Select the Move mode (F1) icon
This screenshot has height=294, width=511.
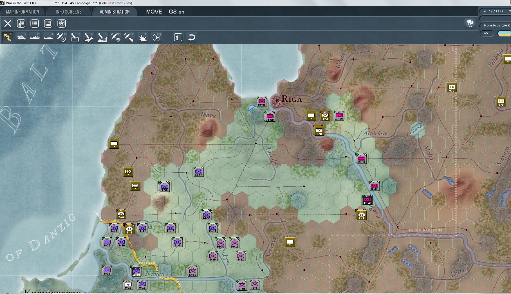pyautogui.click(x=8, y=37)
